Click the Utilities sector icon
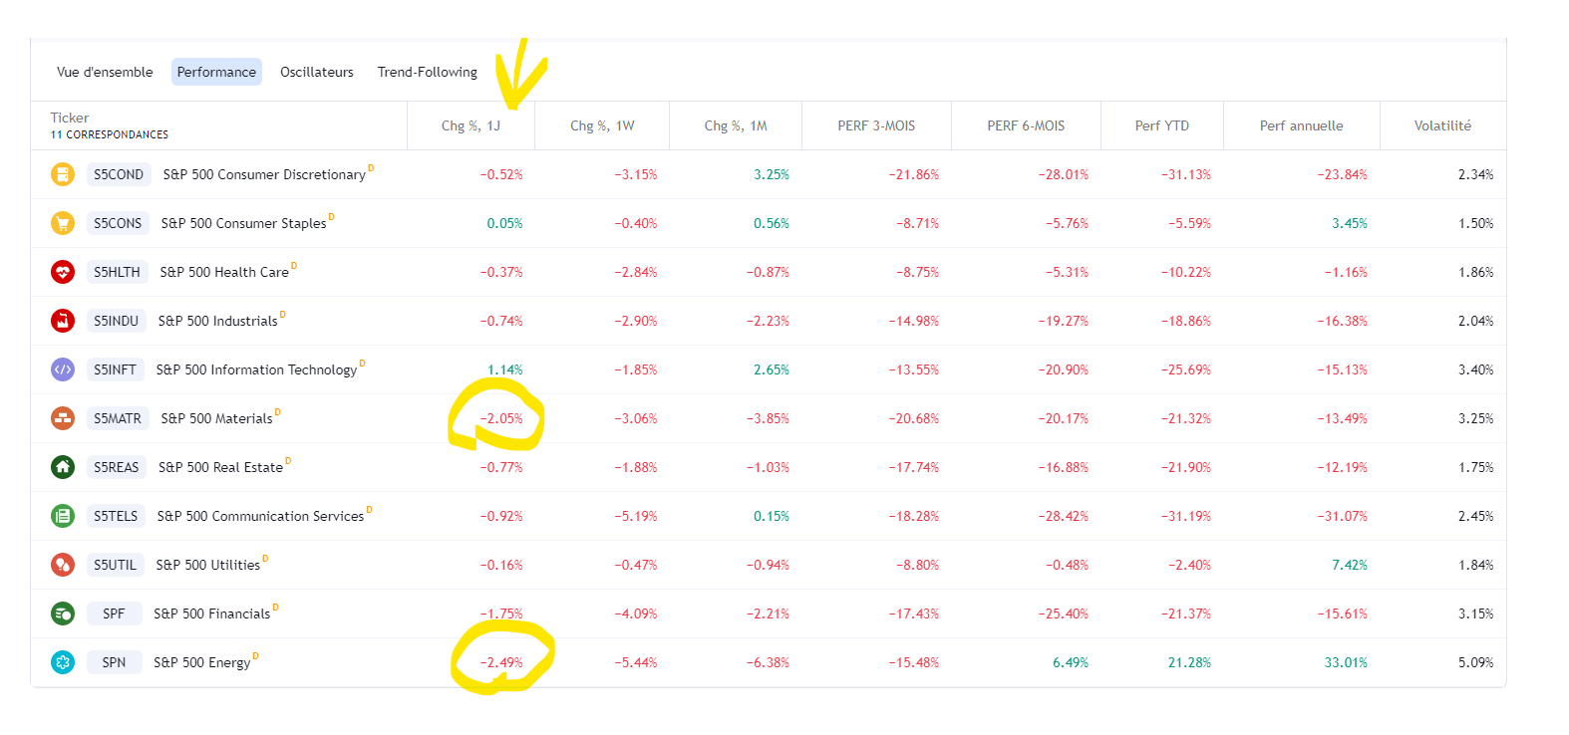1569x735 pixels. 63,565
